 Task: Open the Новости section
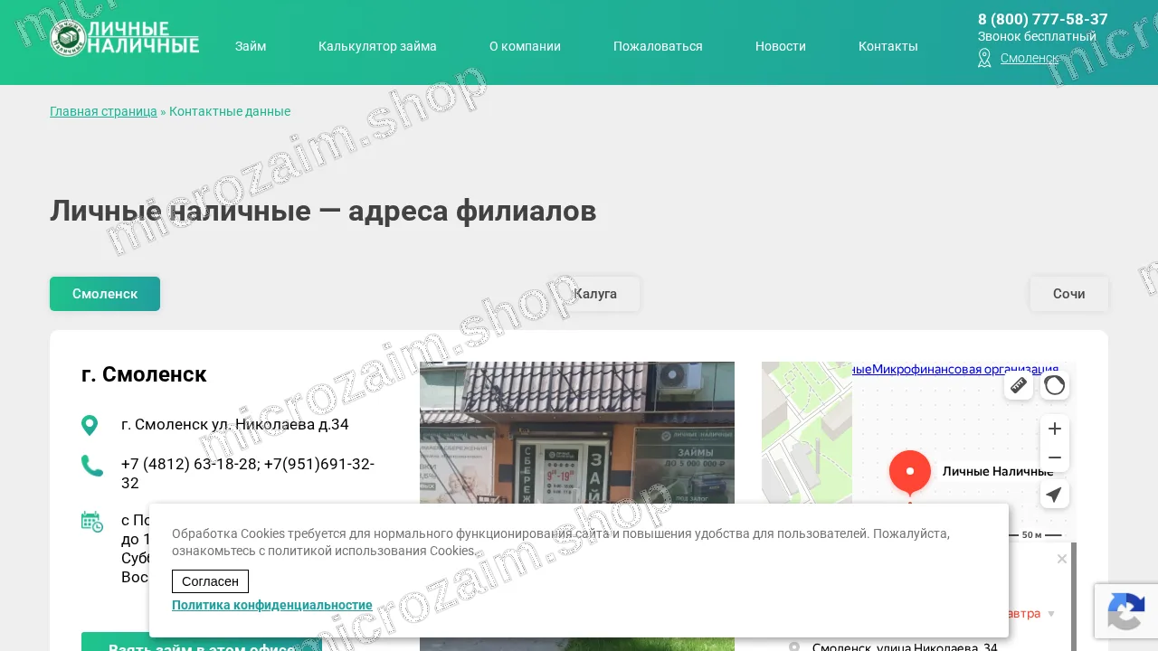(x=781, y=46)
